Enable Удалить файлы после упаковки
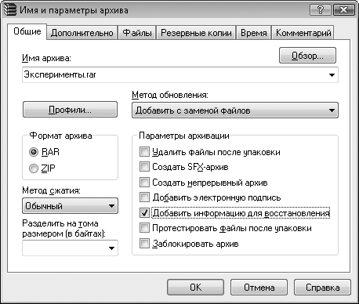Screen dimensions: 359x304 click(144, 151)
